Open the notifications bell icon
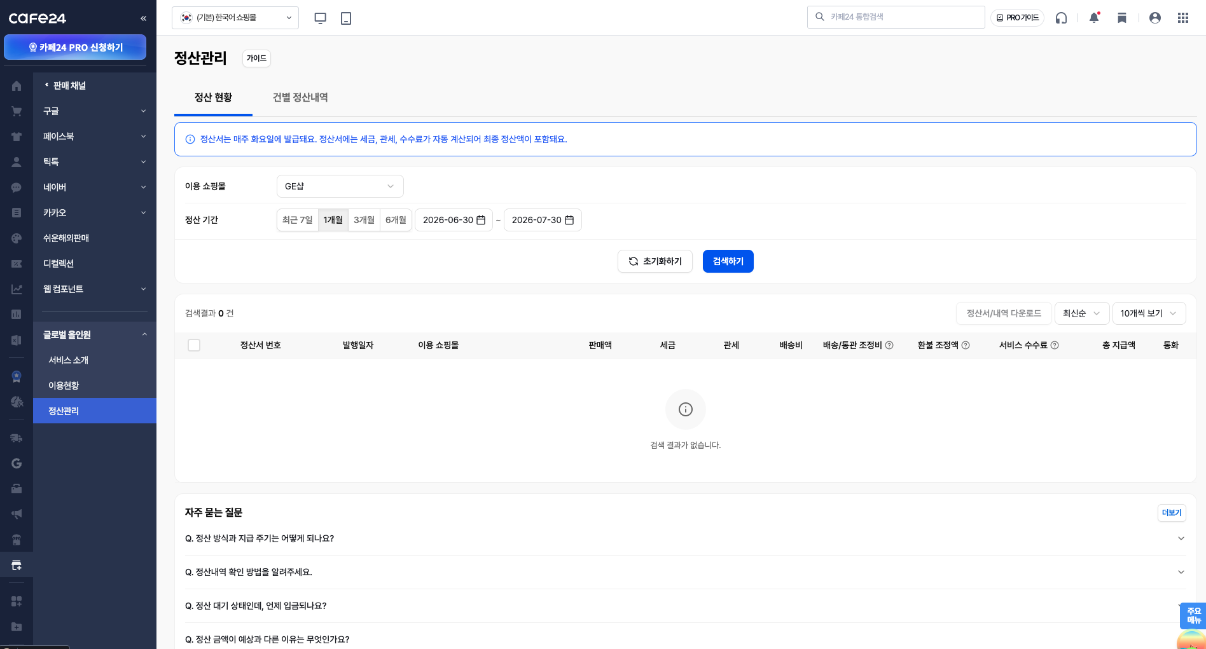This screenshot has width=1206, height=649. 1094,18
